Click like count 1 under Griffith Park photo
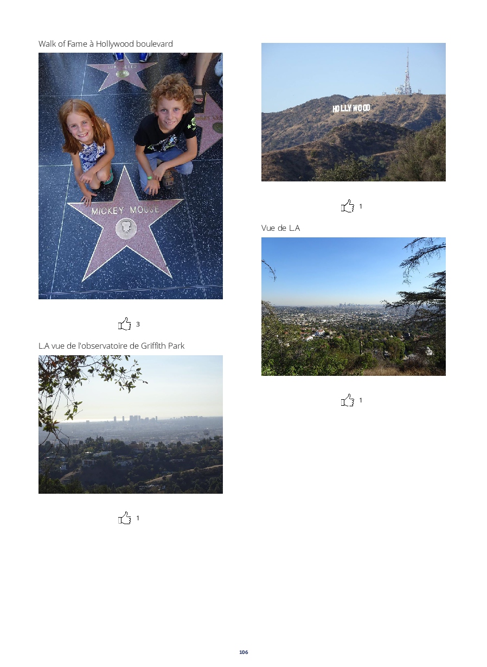 tap(138, 518)
